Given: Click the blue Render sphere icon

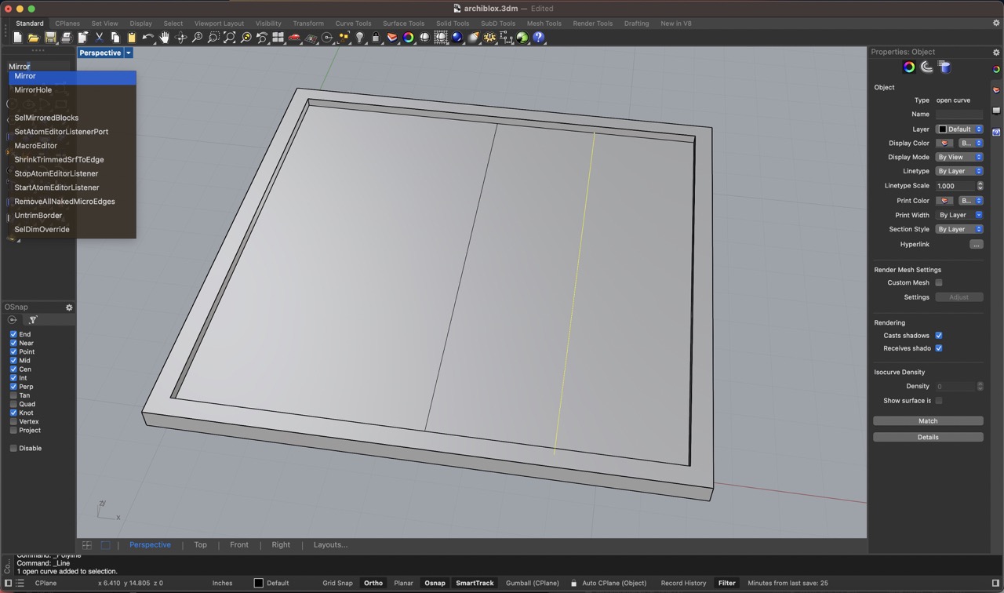Looking at the screenshot, I should click(x=457, y=38).
